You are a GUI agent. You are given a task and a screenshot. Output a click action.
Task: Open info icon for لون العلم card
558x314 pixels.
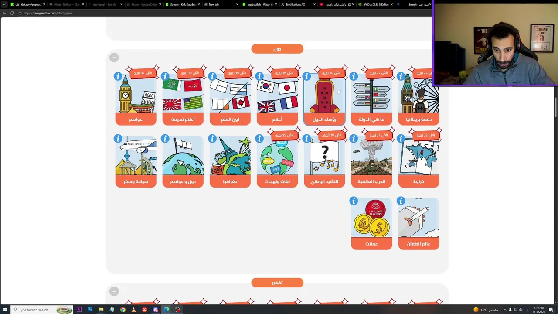pos(212,77)
